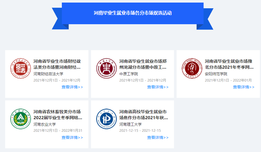Click the 河南毕业生就业市场各分市场双选活动 banner
The height and width of the screenshot is (152, 261).
(x=133, y=13)
